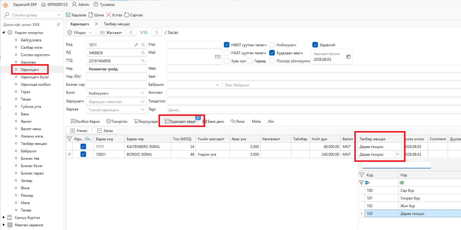
Task: Click the home icon beside ERP0000123
Action: (43, 5)
